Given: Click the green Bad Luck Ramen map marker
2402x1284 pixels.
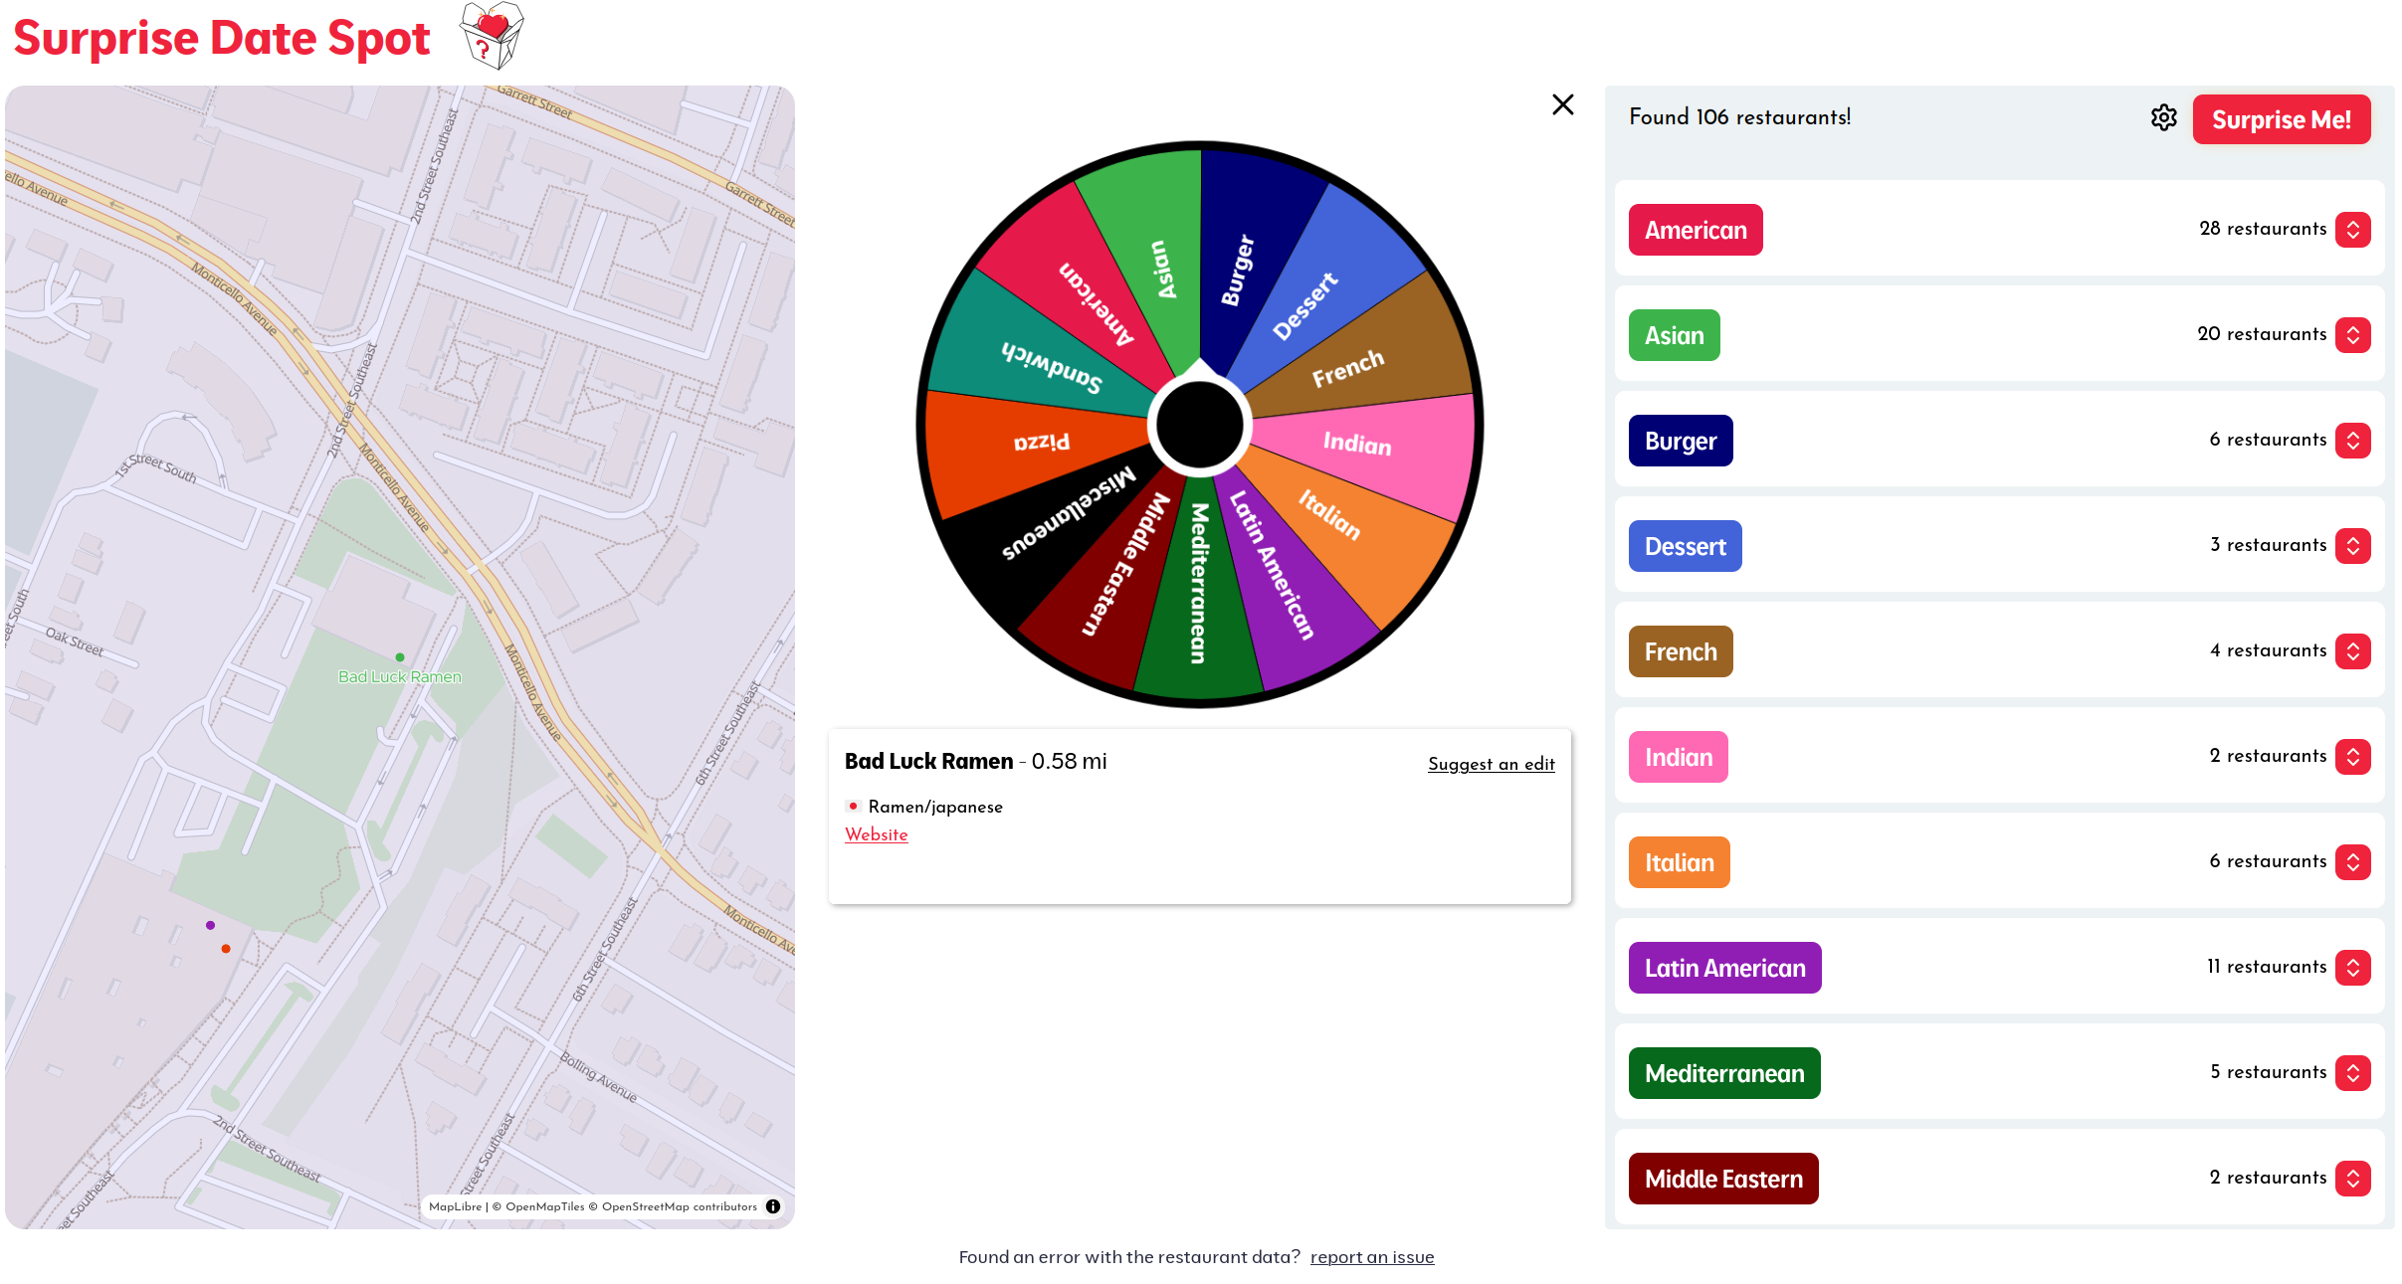Looking at the screenshot, I should (400, 657).
